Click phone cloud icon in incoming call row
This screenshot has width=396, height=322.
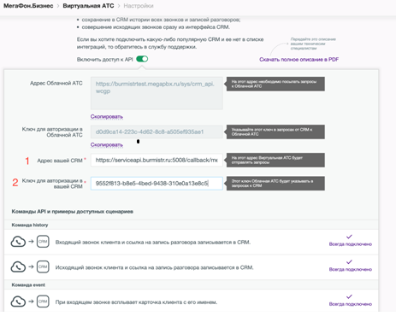point(18,242)
